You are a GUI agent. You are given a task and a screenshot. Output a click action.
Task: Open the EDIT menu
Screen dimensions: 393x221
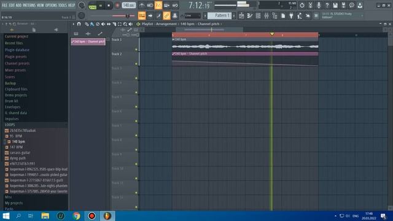[12, 6]
